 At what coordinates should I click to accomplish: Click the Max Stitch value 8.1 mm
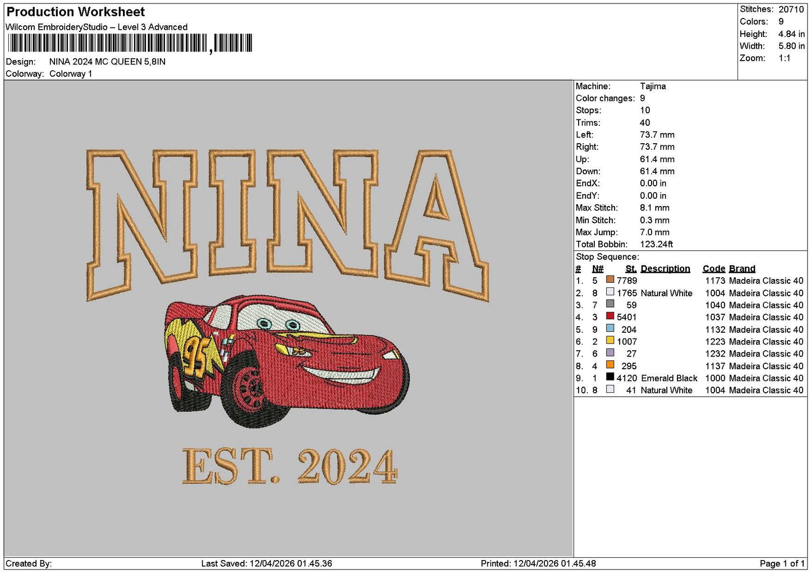coord(655,208)
